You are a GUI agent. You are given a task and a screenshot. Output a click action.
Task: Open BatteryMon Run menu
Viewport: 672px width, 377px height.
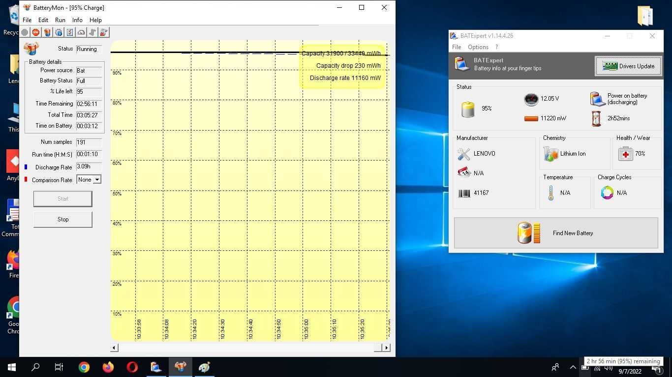click(x=60, y=20)
